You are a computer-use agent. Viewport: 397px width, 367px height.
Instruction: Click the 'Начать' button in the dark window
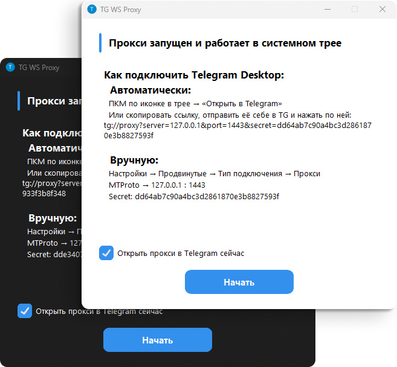point(158,340)
